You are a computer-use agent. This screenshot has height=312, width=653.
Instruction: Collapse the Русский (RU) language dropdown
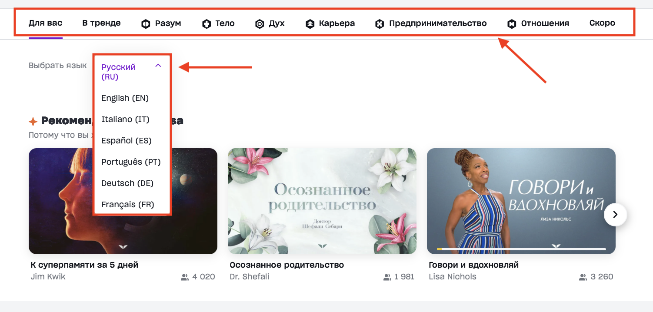click(158, 66)
